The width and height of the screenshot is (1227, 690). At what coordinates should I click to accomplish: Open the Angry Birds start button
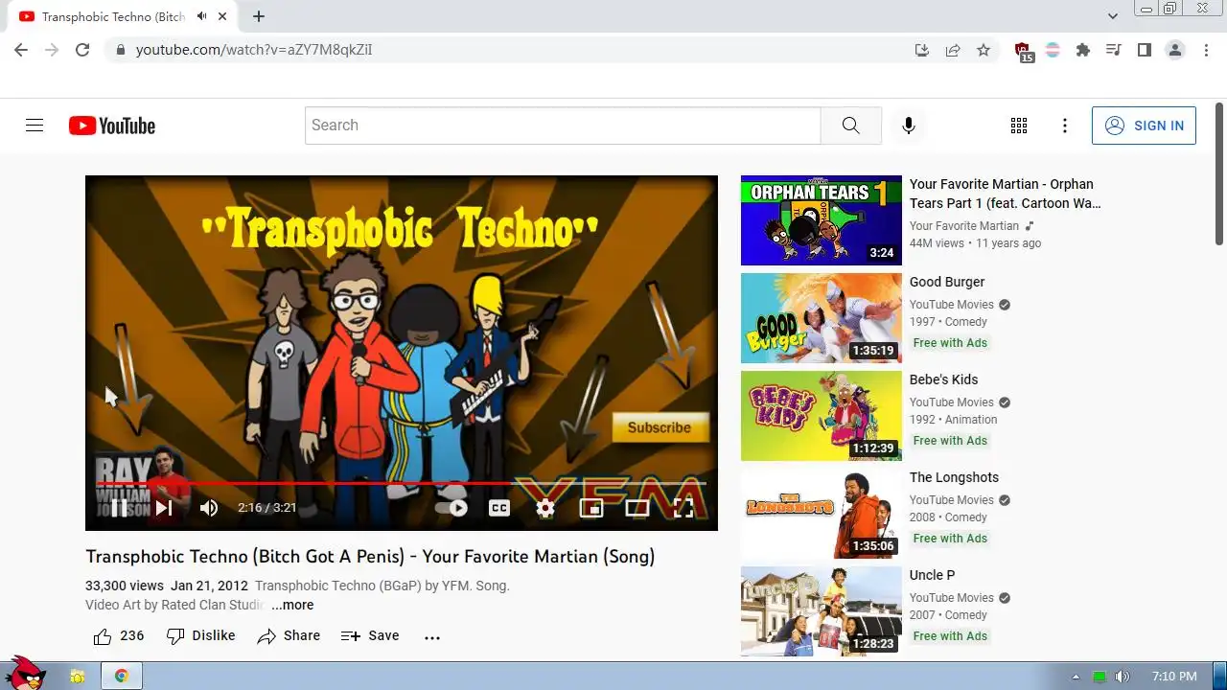(x=26, y=674)
